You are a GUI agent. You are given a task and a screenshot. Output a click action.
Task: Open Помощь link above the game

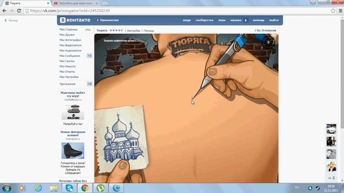click(x=149, y=31)
